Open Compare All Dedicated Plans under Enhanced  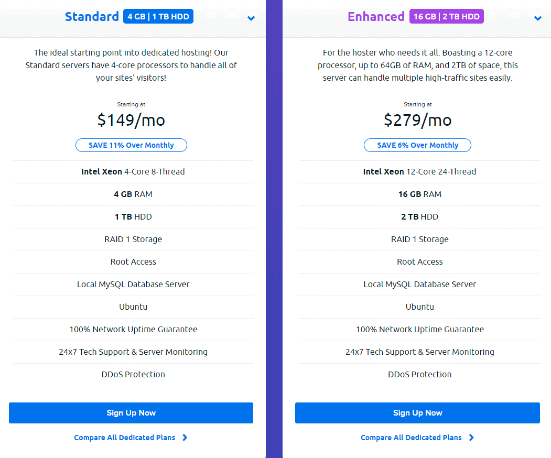(411, 438)
